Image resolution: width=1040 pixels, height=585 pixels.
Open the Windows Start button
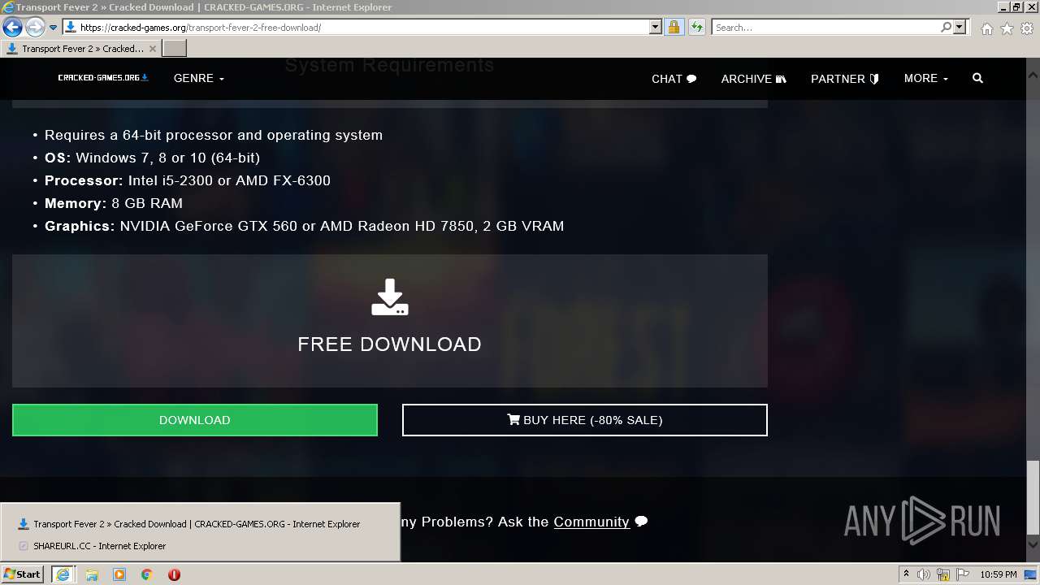[x=22, y=574]
